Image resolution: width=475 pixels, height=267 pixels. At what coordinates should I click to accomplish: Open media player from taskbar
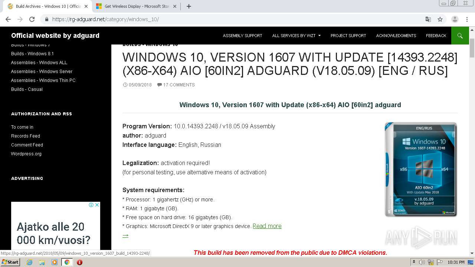click(55, 262)
